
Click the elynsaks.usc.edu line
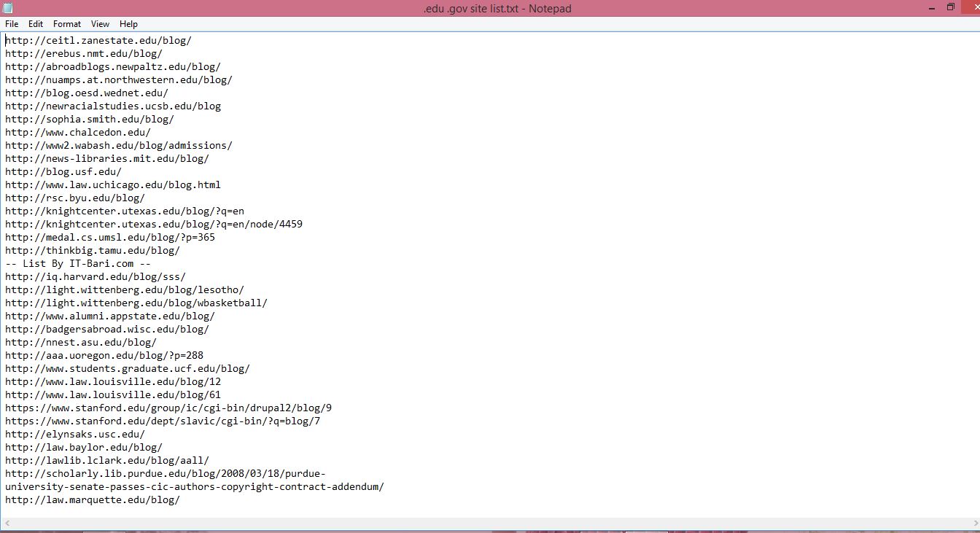[x=75, y=435]
